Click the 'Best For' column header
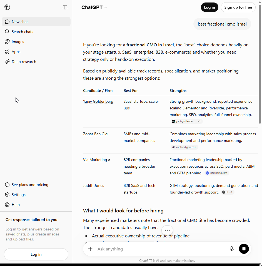 tap(131, 91)
